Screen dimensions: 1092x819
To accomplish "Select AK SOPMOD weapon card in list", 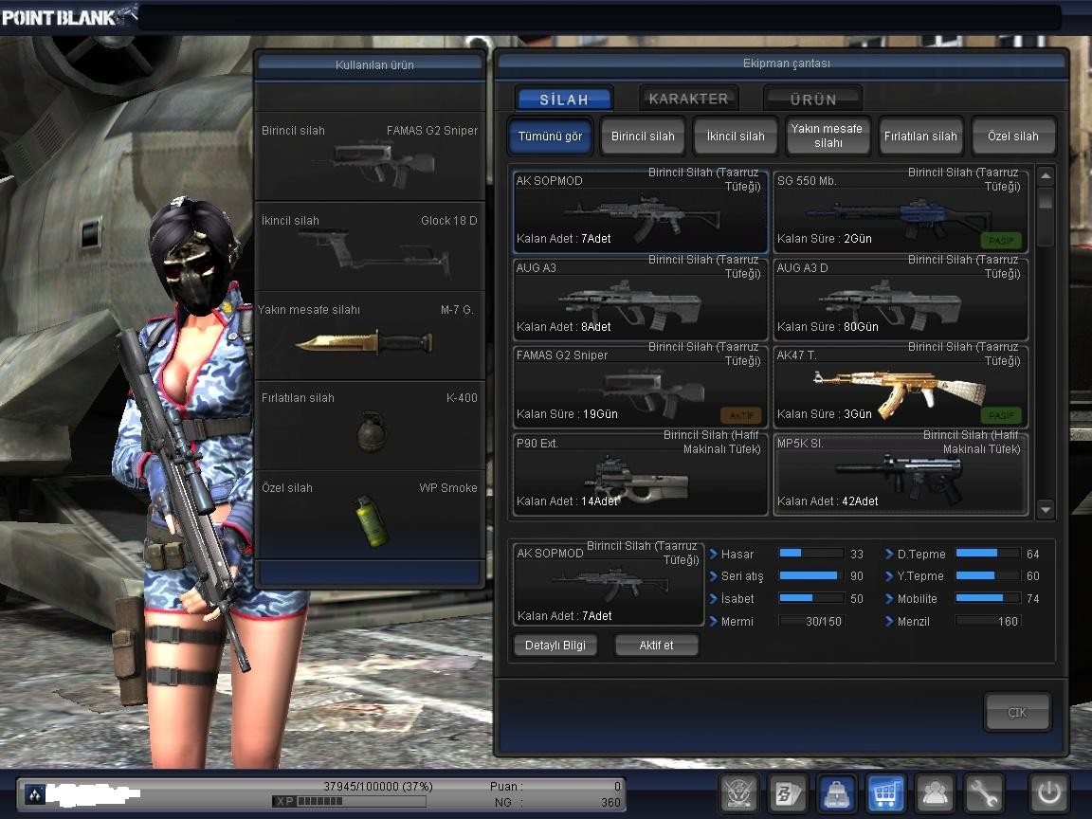I will pos(640,211).
